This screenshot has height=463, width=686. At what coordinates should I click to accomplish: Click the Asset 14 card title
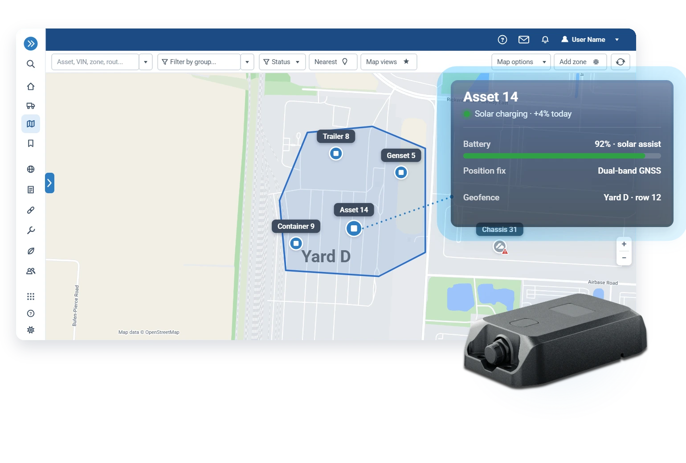(x=490, y=97)
